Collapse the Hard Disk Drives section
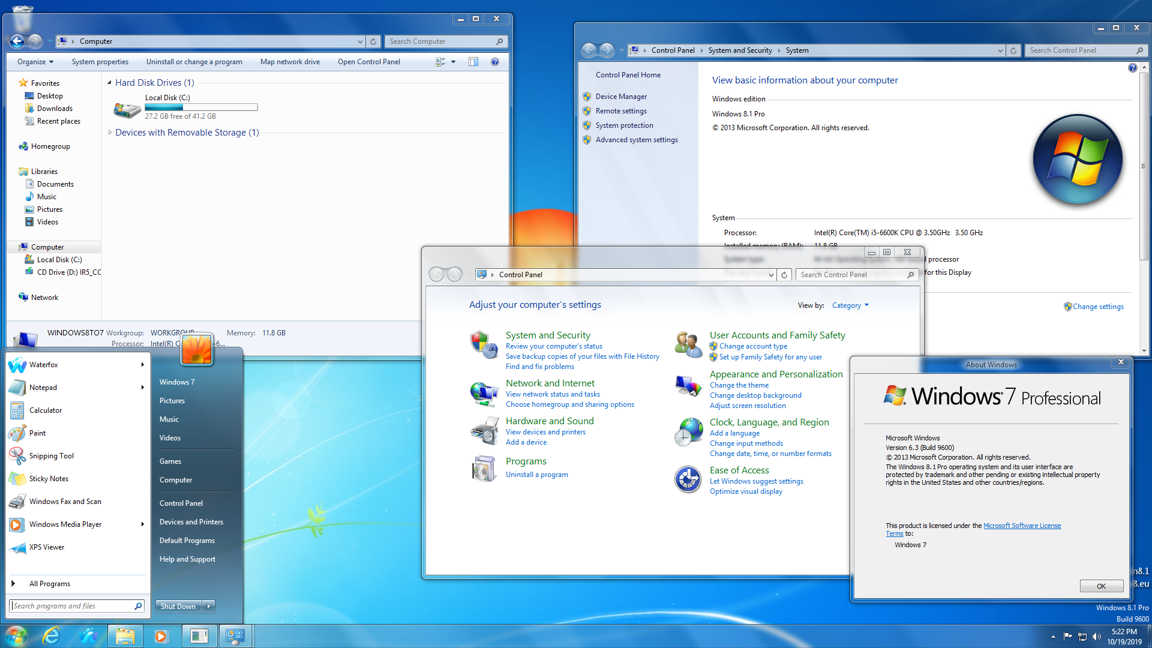Image resolution: width=1152 pixels, height=648 pixels. 109,82
